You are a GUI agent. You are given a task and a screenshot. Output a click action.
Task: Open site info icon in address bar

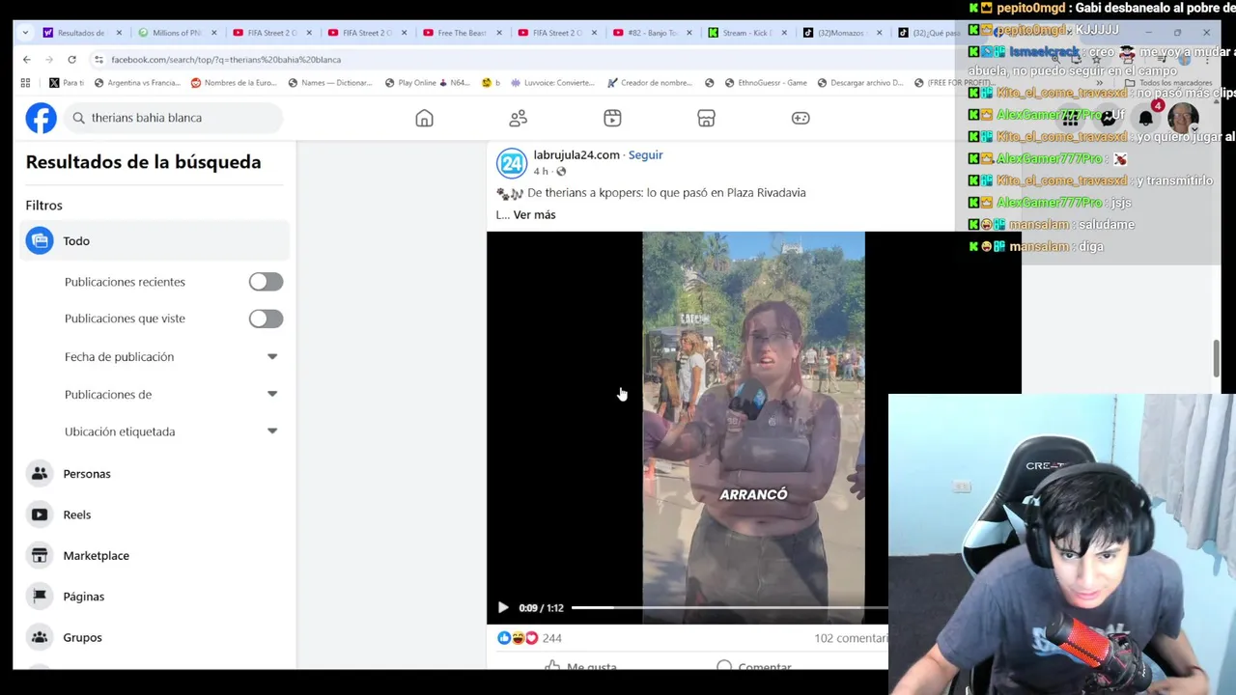pyautogui.click(x=98, y=59)
